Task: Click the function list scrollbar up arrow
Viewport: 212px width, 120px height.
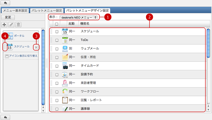Action: tap(208, 106)
